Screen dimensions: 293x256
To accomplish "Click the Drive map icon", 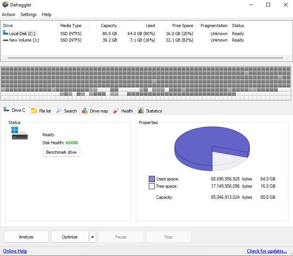I will 85,111.
